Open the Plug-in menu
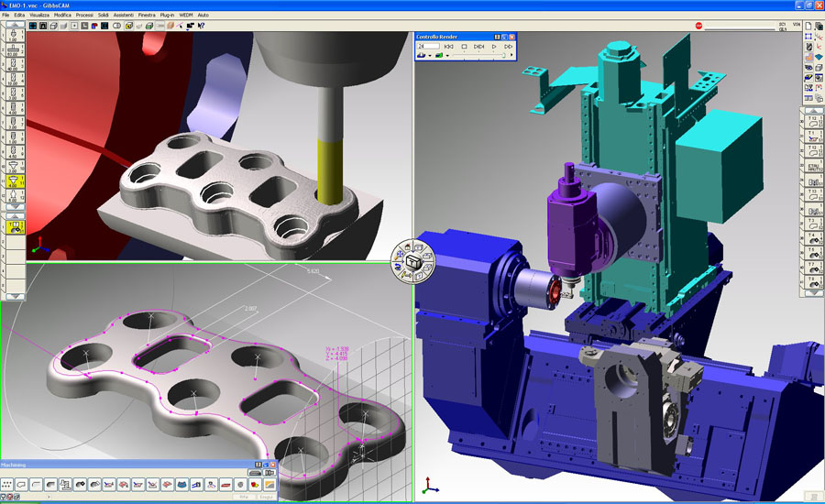This screenshot has width=825, height=504. 167,16
